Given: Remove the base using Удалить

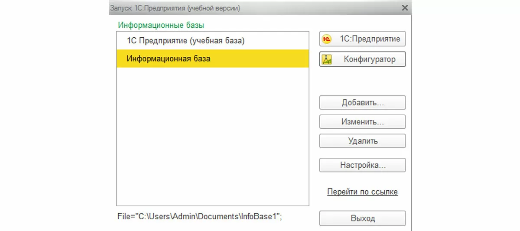Looking at the screenshot, I should [x=362, y=141].
